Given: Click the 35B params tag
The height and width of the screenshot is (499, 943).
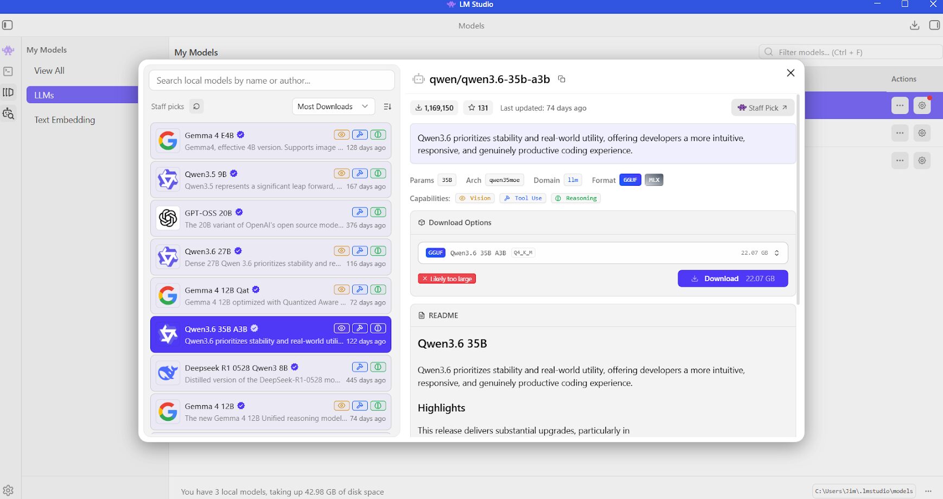Looking at the screenshot, I should 447,180.
